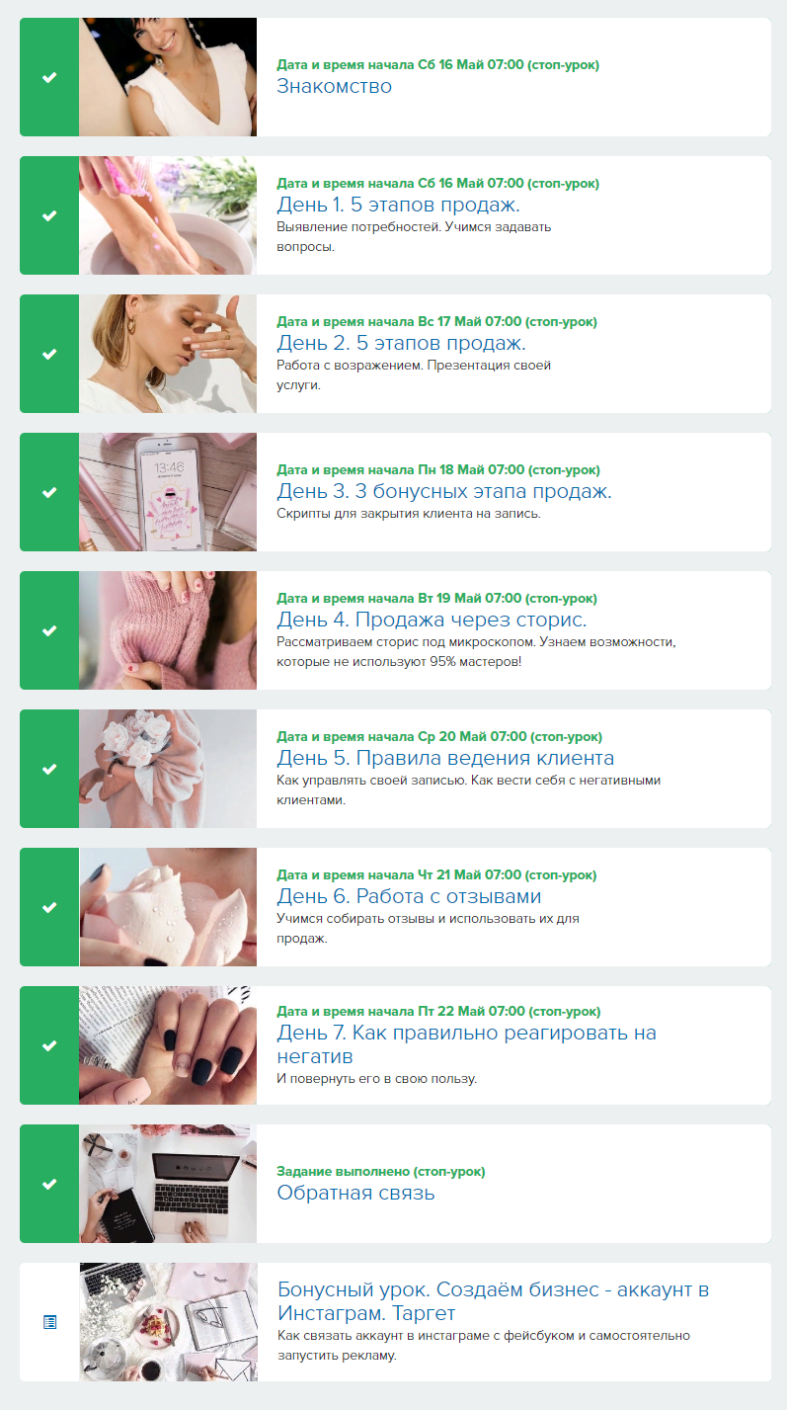Open День 4. Продажа через сторис
Image resolution: width=787 pixels, height=1410 pixels.
432,620
